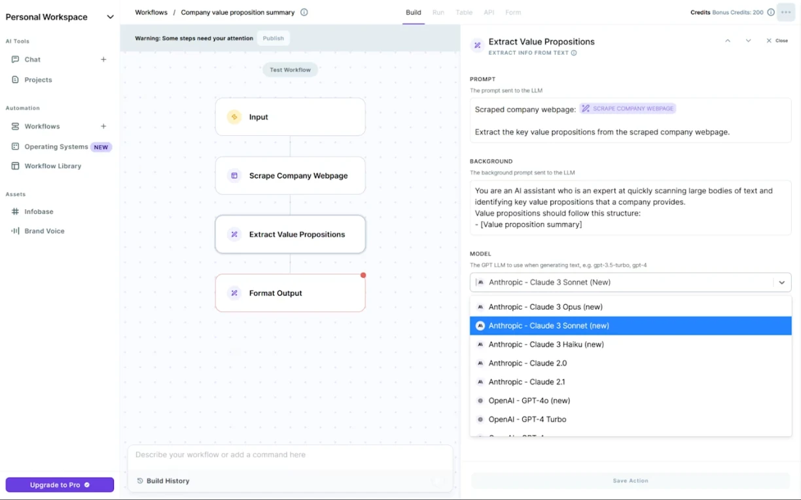The height and width of the screenshot is (500, 801).
Task: Select Anthropic Claude 3 Opus model option
Action: pyautogui.click(x=545, y=307)
